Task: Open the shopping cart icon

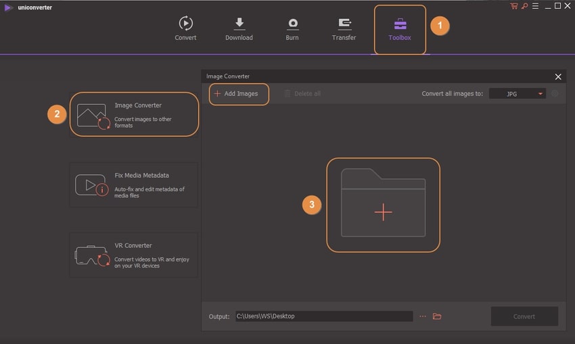Action: [x=514, y=6]
